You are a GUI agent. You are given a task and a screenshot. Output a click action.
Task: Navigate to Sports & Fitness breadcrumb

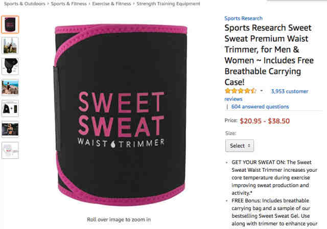68,4
